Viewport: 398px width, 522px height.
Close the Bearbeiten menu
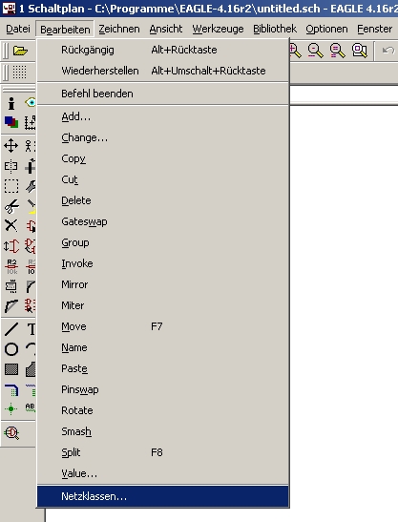tap(65, 30)
